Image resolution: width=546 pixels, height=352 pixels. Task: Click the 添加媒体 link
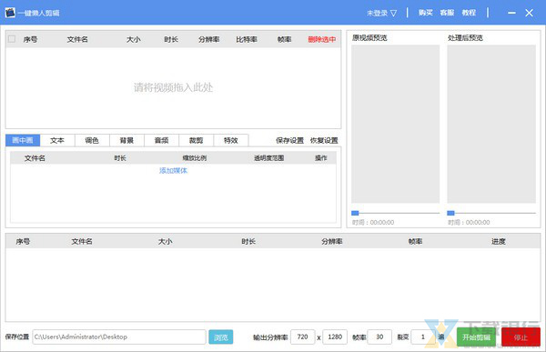pyautogui.click(x=173, y=171)
